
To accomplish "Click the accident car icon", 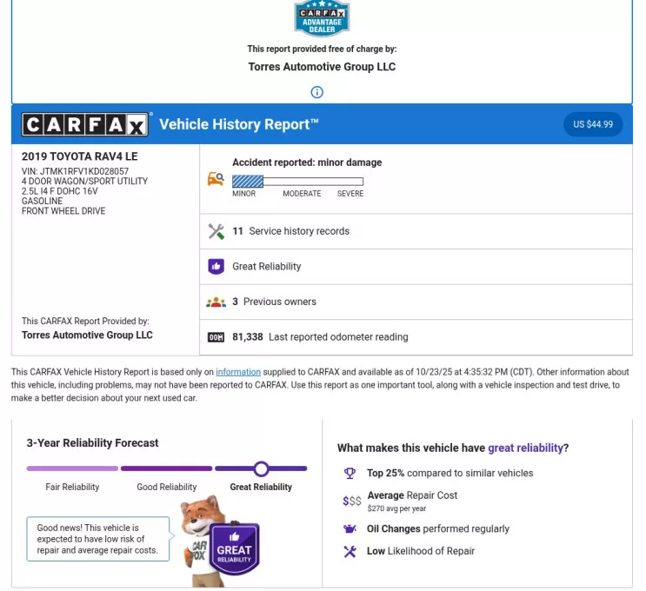I will coord(216,180).
